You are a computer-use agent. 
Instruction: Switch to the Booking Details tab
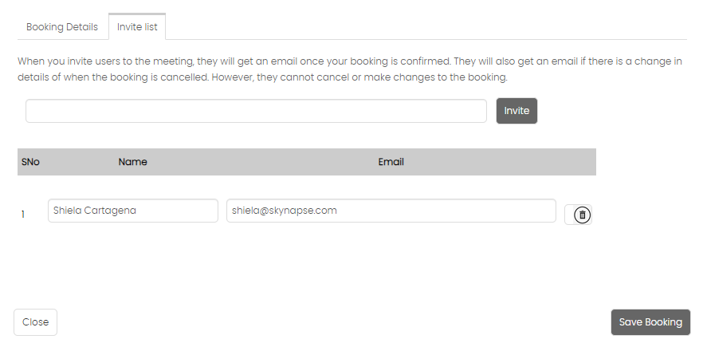tap(61, 27)
